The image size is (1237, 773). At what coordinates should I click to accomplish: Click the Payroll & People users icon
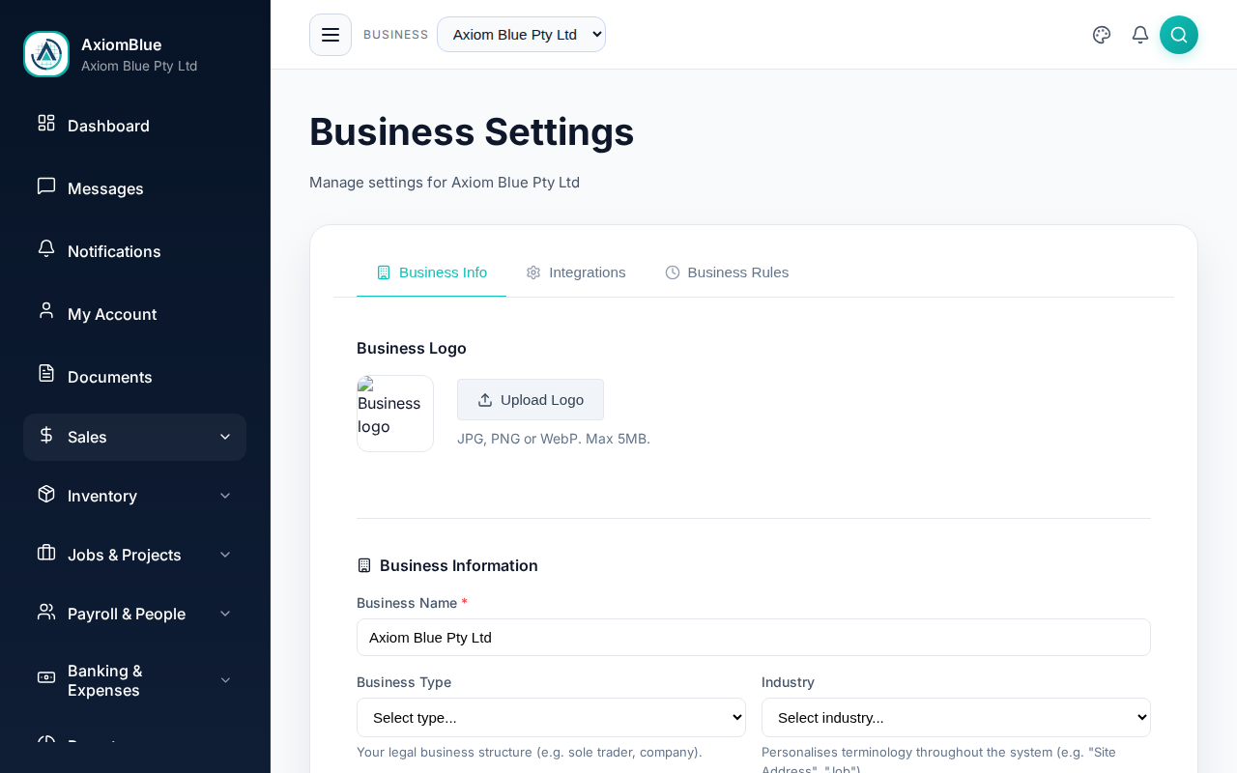coord(46,612)
